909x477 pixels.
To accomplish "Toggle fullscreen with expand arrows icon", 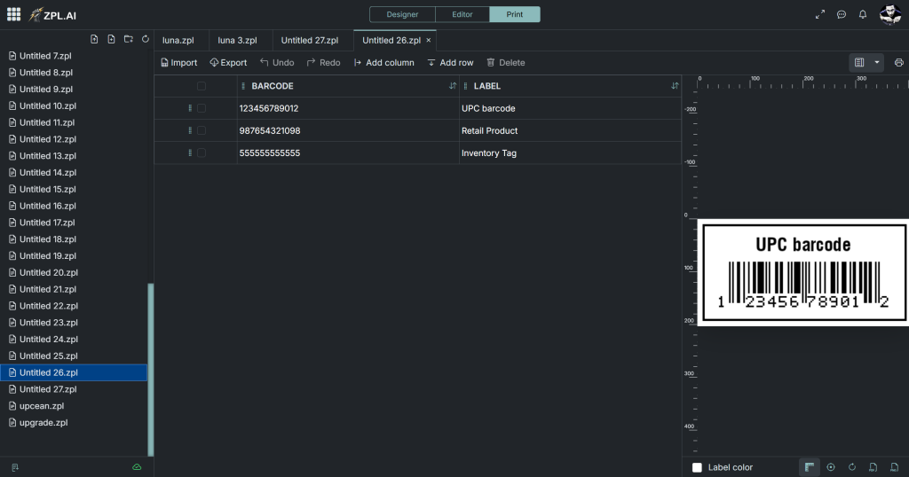I will (x=819, y=14).
